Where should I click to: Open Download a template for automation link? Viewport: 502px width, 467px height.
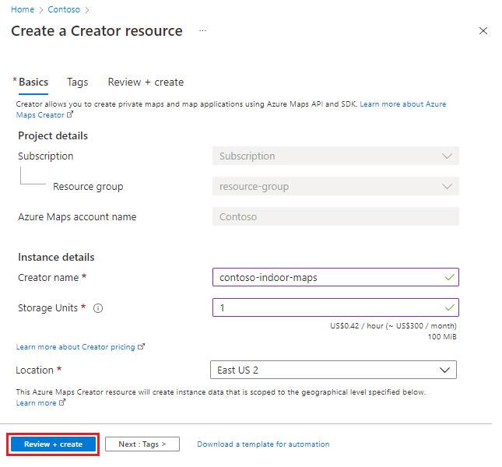click(263, 444)
